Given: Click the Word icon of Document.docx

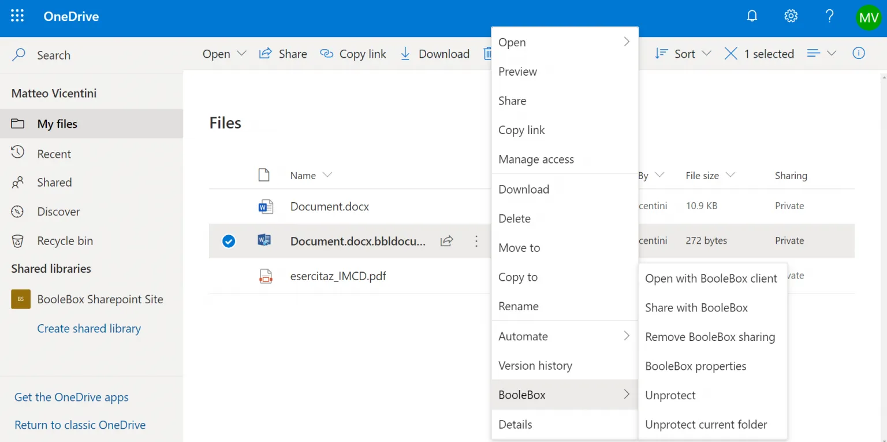Looking at the screenshot, I should click(x=265, y=206).
